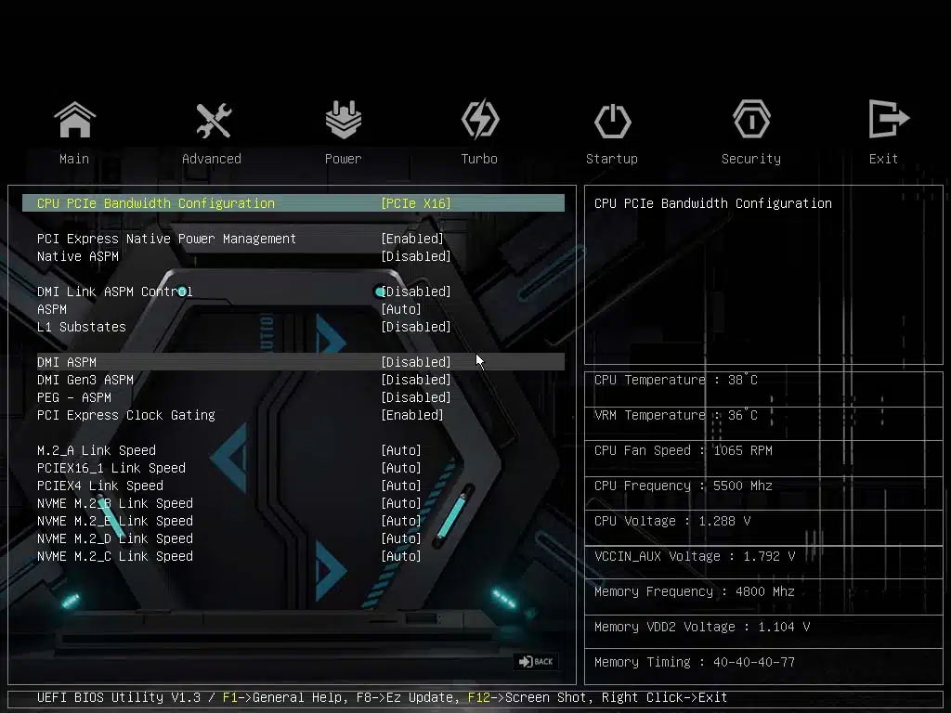Viewport: 951px width, 713px height.
Task: Select the PCIEX16_1 Link Speed label
Action: click(111, 468)
